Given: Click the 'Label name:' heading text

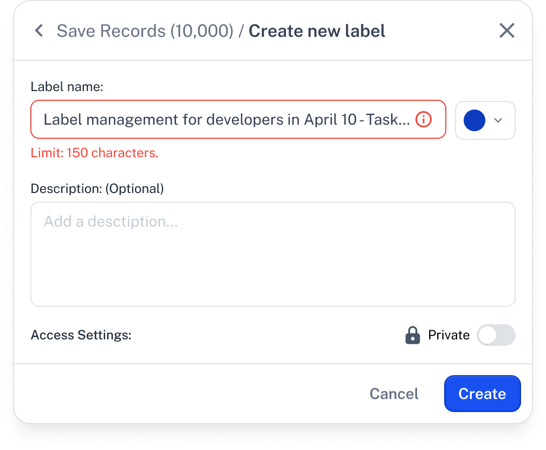Looking at the screenshot, I should point(67,86).
